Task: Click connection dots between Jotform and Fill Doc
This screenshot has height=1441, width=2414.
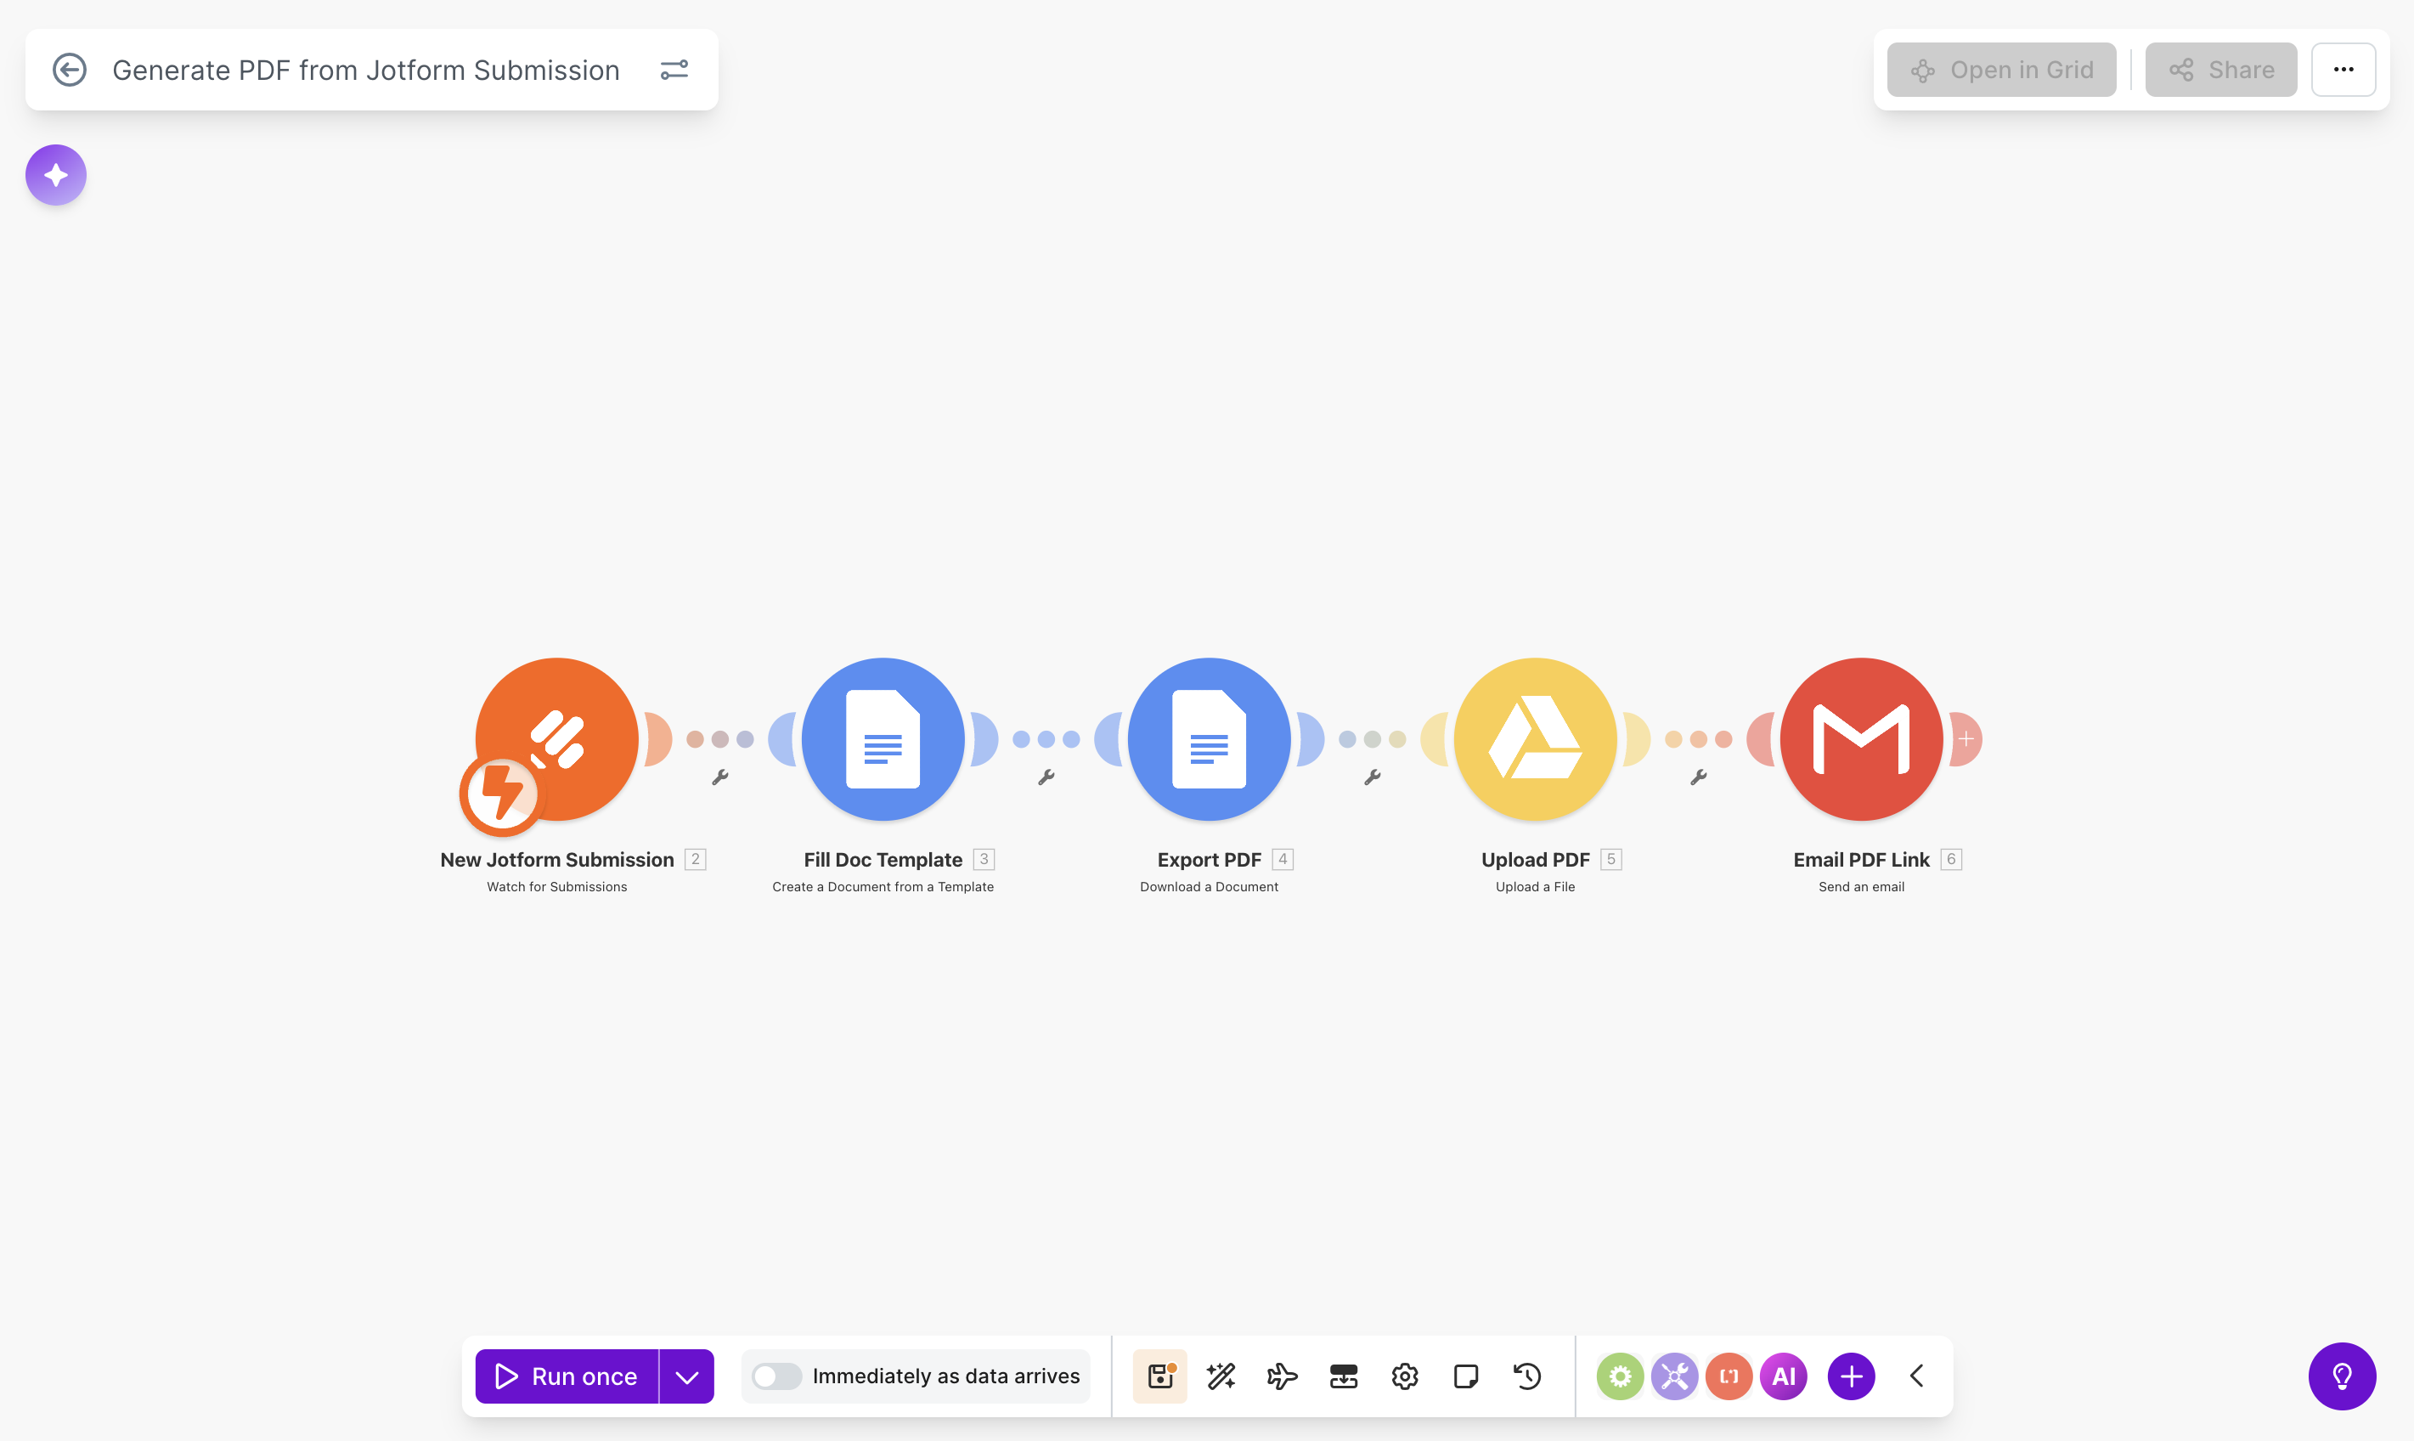Action: click(x=720, y=739)
